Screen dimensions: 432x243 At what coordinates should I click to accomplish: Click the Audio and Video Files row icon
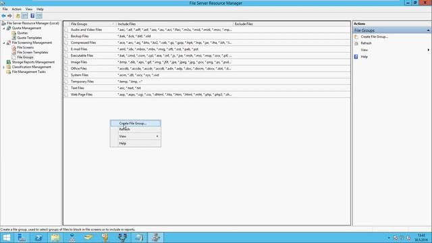click(x=66, y=30)
